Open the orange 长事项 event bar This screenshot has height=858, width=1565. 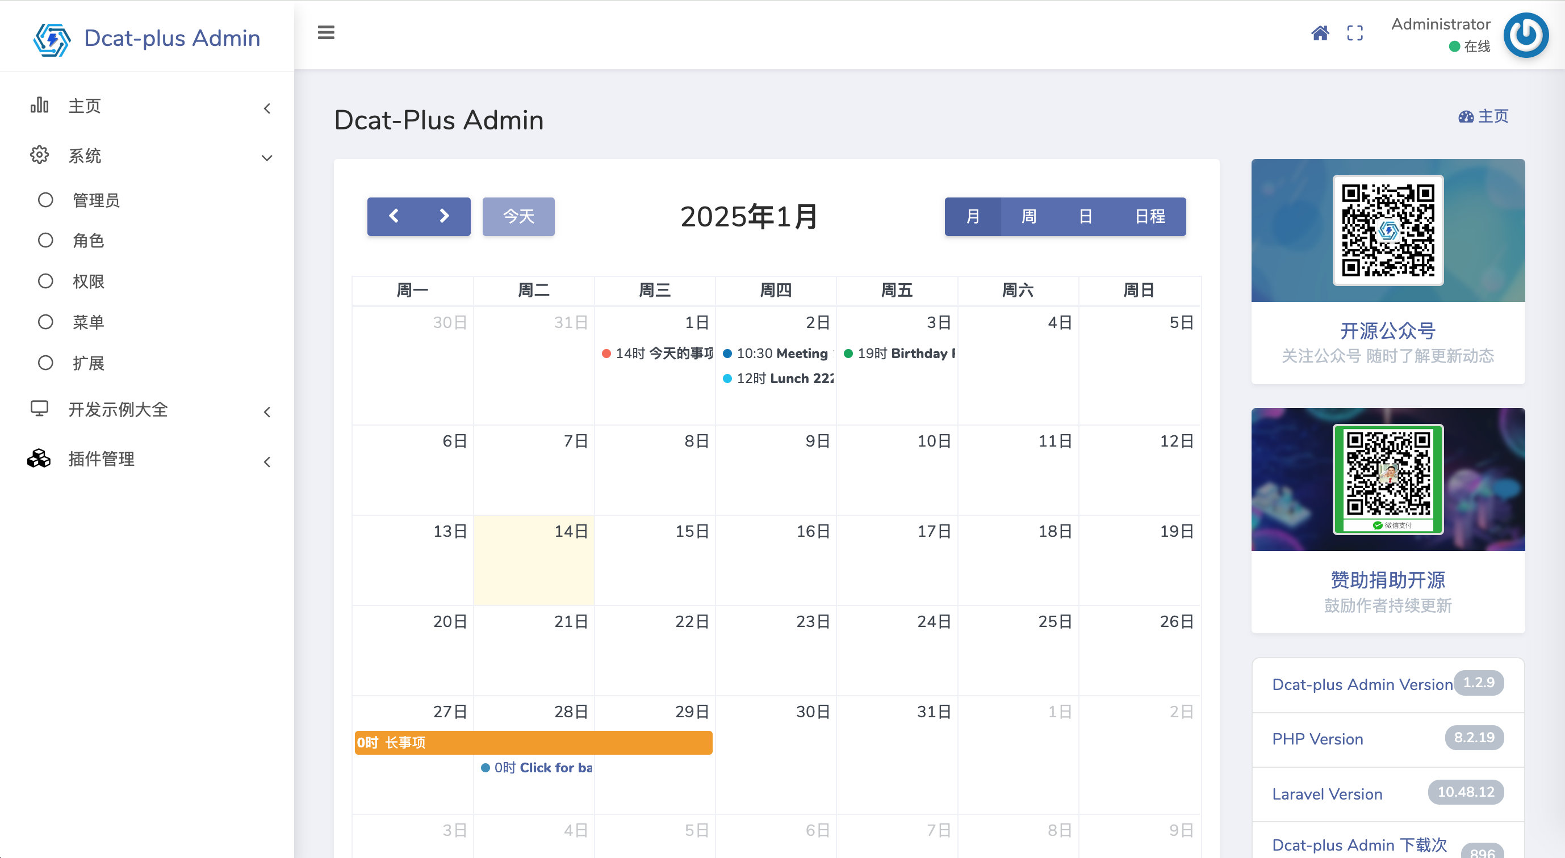tap(533, 743)
